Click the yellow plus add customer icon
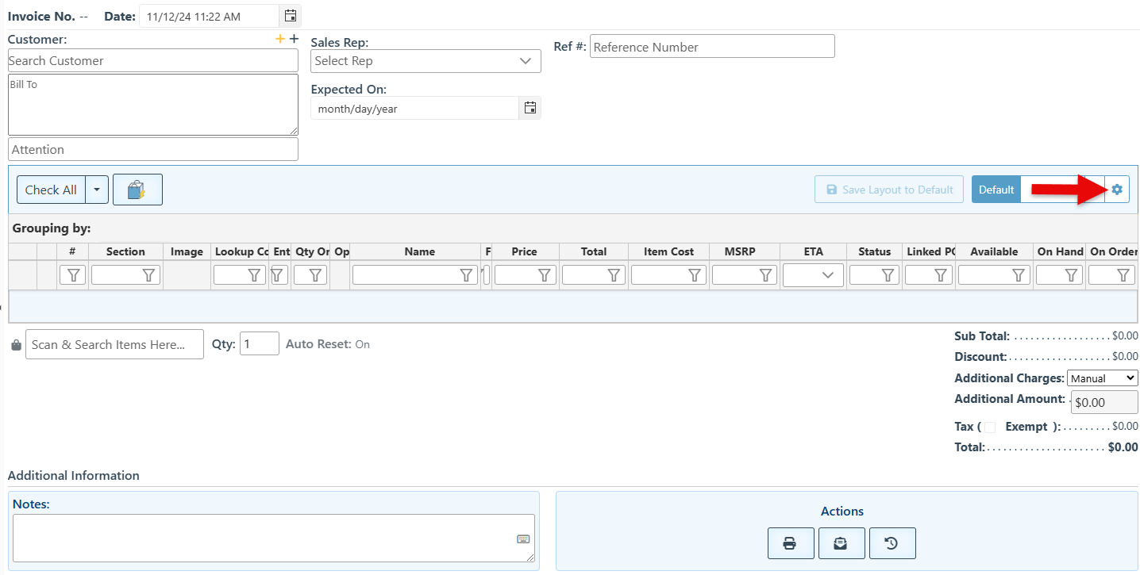This screenshot has height=575, width=1140. click(279, 39)
